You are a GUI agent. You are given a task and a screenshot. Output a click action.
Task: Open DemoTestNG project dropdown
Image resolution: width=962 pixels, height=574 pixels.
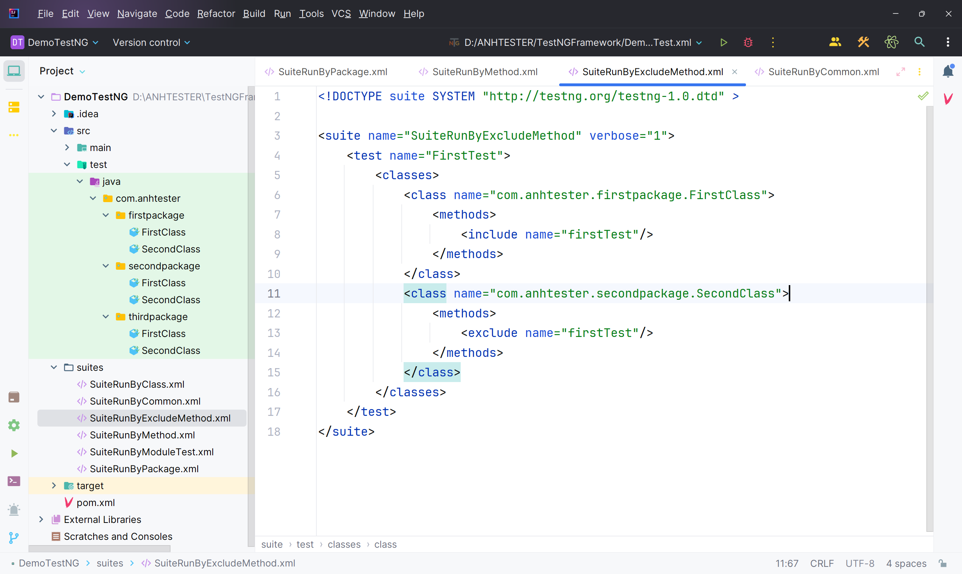click(x=55, y=42)
